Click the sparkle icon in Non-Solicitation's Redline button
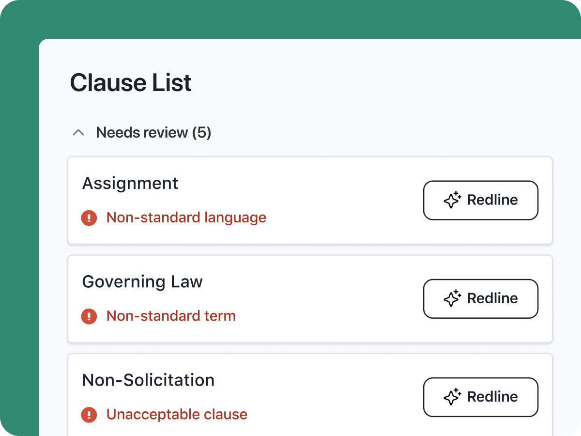This screenshot has height=436, width=581. [452, 397]
